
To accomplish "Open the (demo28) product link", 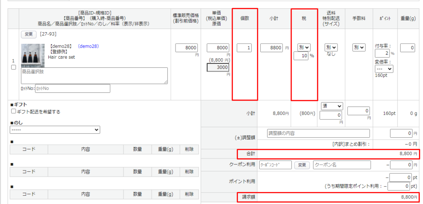I will click(88, 46).
